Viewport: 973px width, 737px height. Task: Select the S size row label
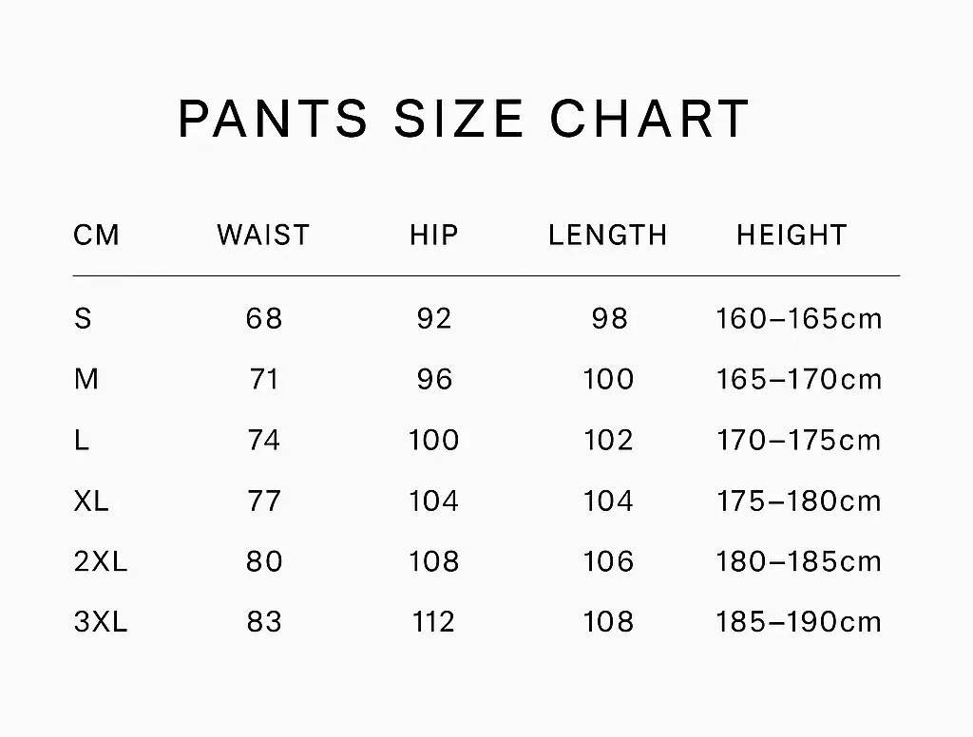pos(83,318)
